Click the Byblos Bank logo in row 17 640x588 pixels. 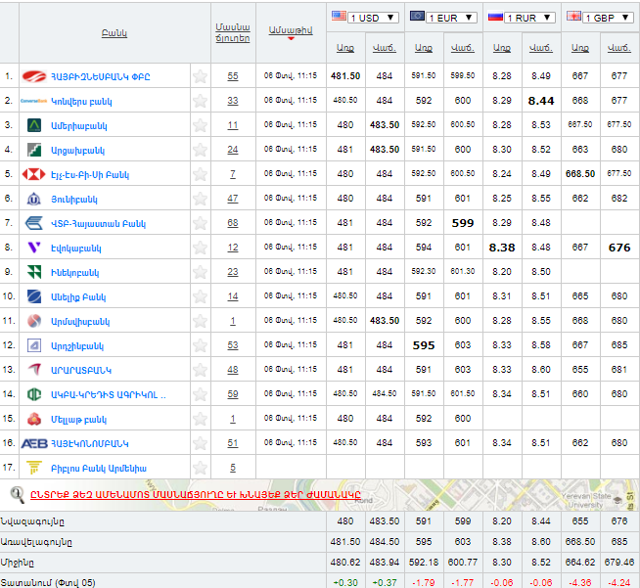[33, 468]
